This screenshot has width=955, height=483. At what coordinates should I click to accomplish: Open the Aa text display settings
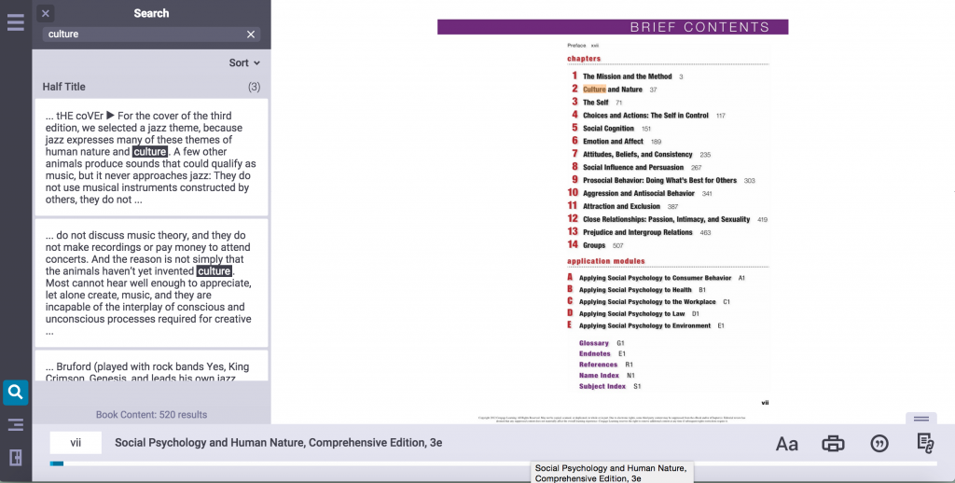[786, 444]
